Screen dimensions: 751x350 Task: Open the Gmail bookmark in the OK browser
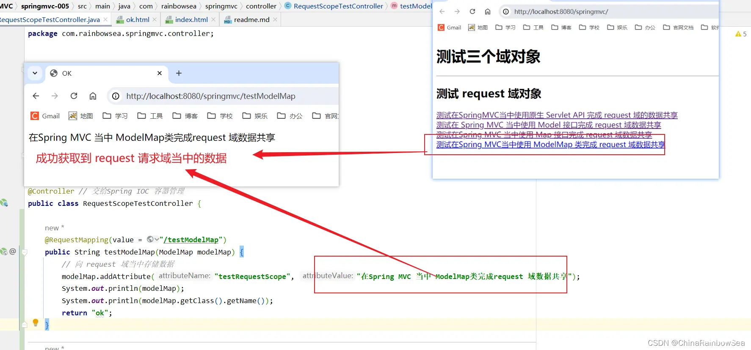(45, 116)
